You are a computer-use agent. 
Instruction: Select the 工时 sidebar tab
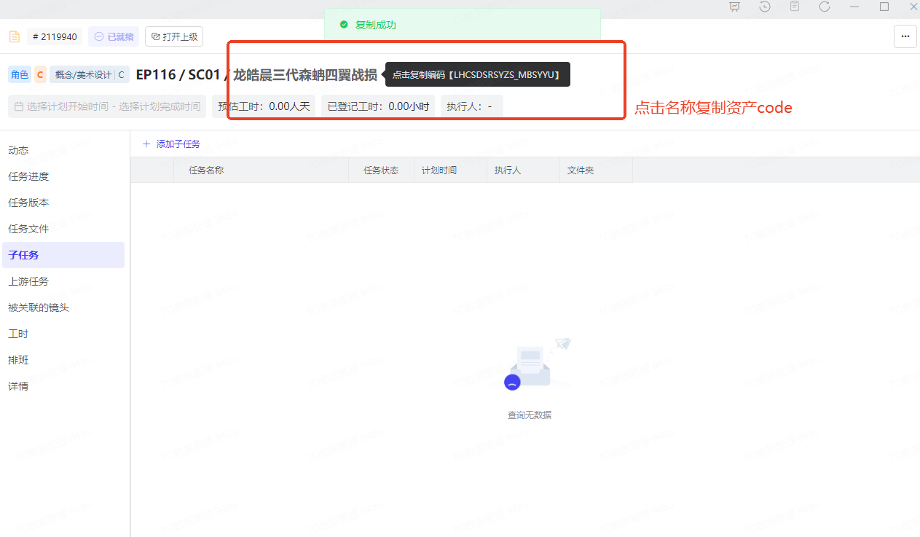click(18, 334)
